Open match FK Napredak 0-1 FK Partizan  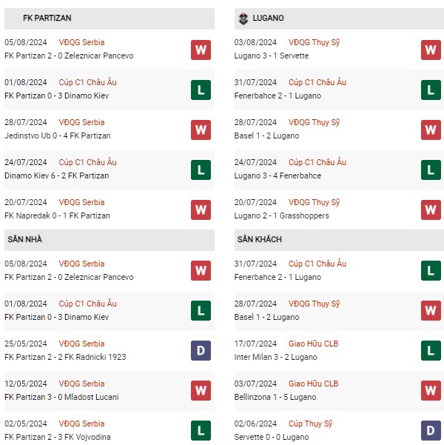[57, 215]
